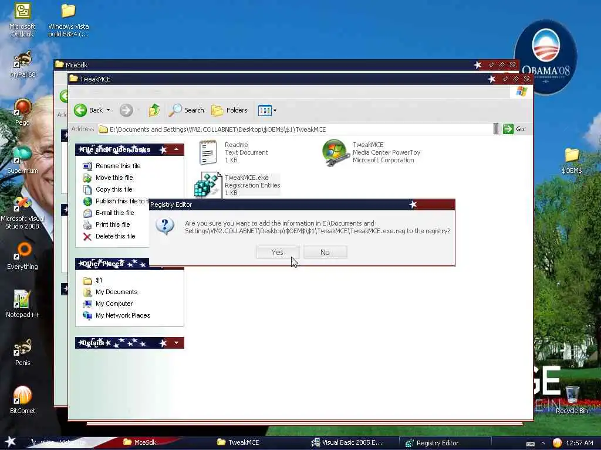
Task: Open Everything desktop shortcut
Action: click(22, 256)
